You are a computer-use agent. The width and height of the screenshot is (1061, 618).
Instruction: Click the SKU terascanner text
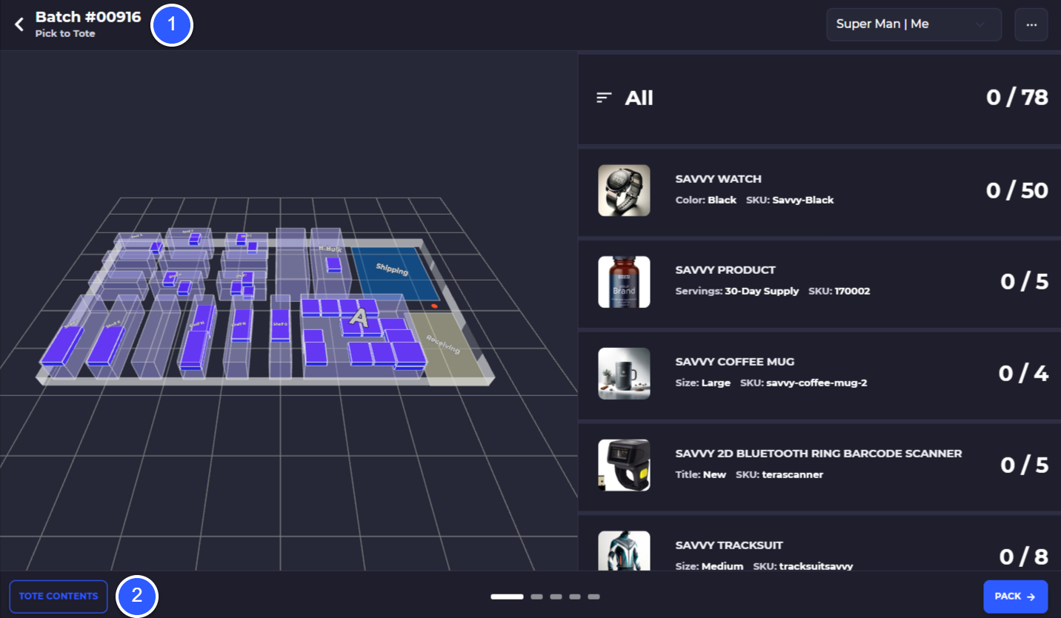tap(779, 474)
